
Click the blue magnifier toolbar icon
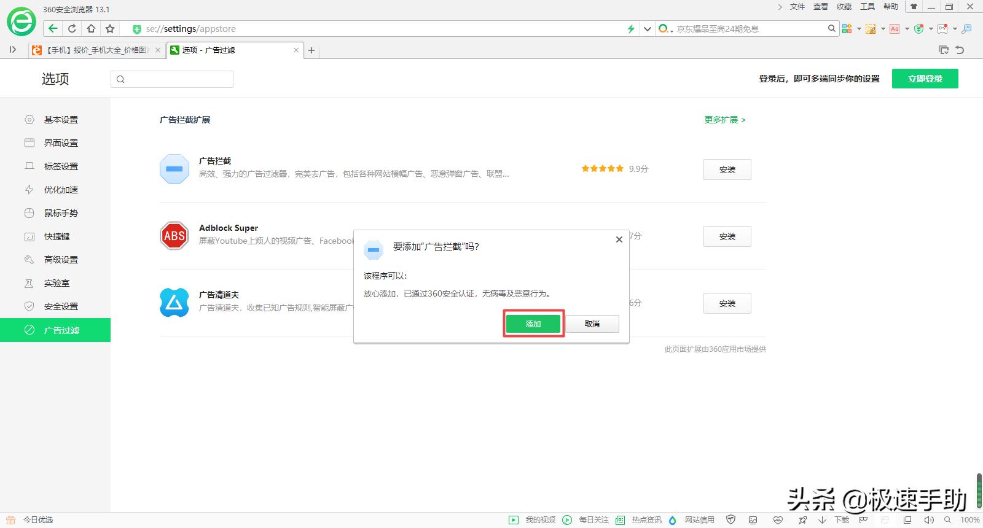click(x=966, y=29)
